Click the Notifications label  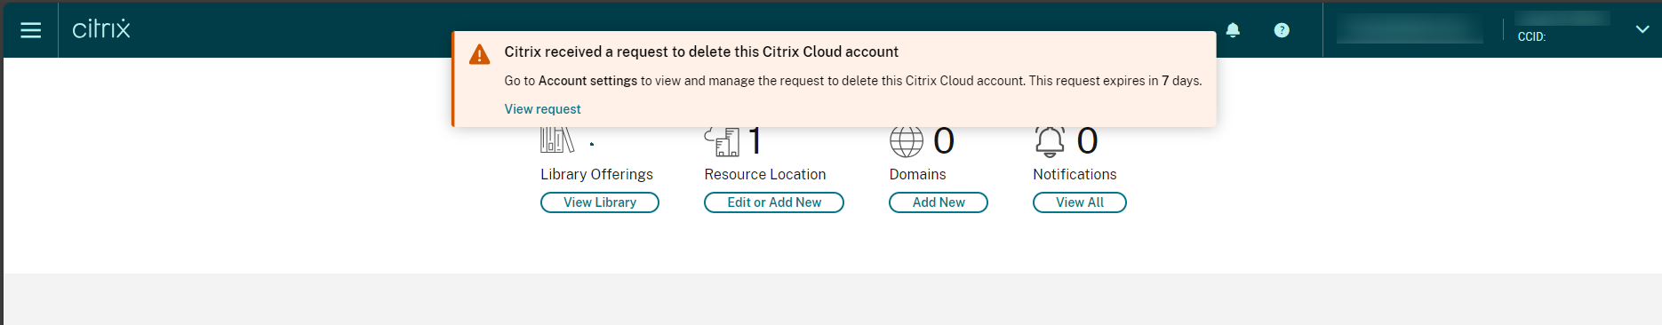point(1075,174)
